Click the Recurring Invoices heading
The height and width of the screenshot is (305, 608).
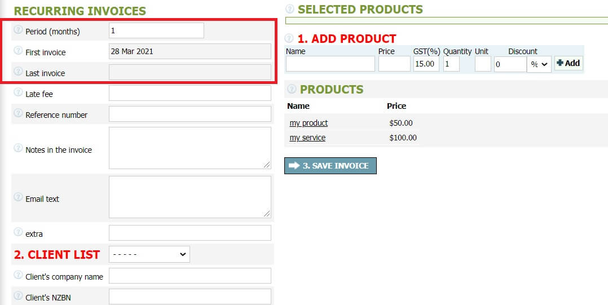tap(80, 11)
